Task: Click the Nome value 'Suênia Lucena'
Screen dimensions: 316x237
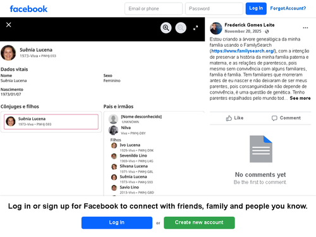Action: (13, 81)
